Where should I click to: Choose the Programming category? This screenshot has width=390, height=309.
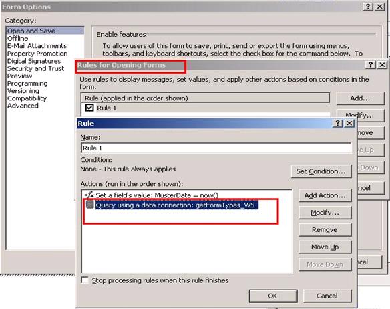click(27, 83)
